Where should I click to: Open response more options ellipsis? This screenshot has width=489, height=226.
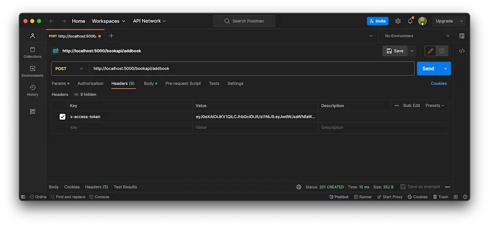pos(448,187)
